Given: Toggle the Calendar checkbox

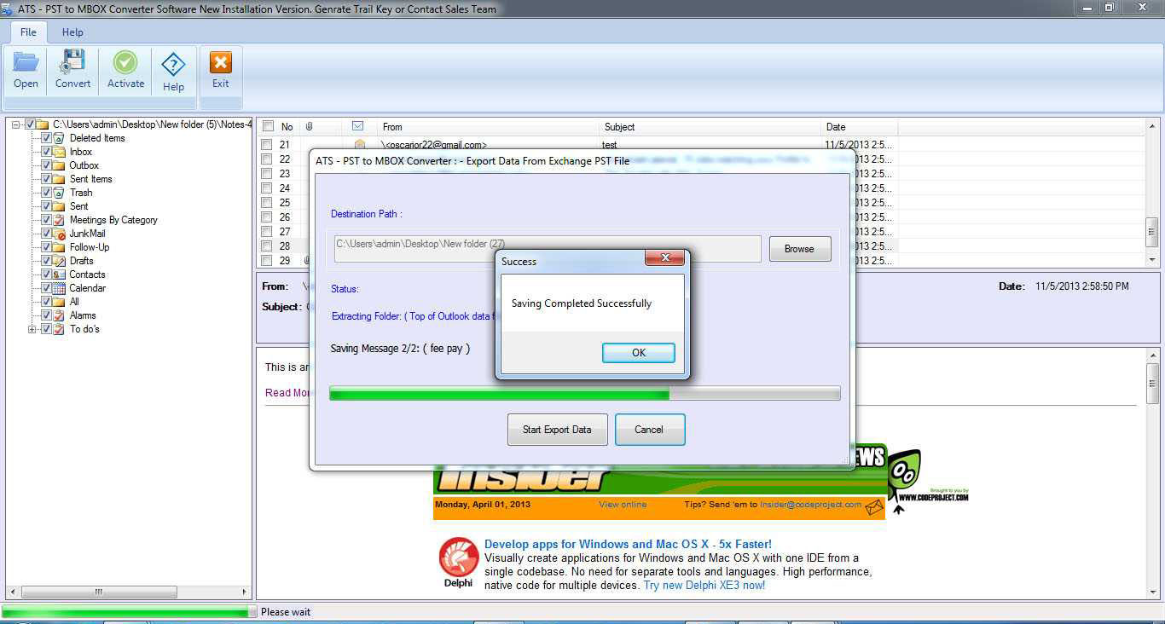Looking at the screenshot, I should coord(47,288).
